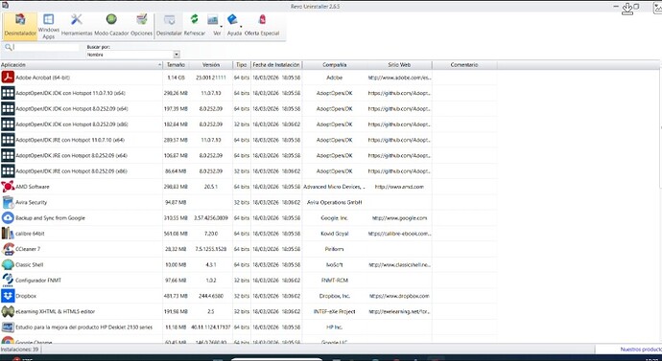Click the Revo Uninstaller title bar icon
662x361 pixels.
tap(5, 5)
